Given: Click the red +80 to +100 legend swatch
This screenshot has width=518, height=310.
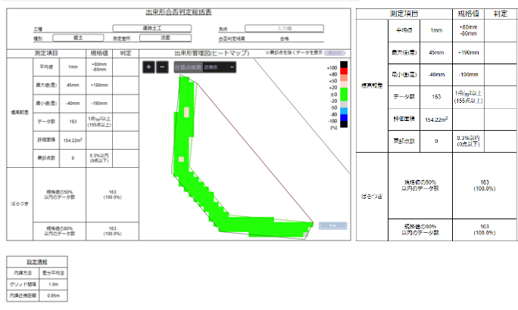Looking at the screenshot, I should coord(344,71).
